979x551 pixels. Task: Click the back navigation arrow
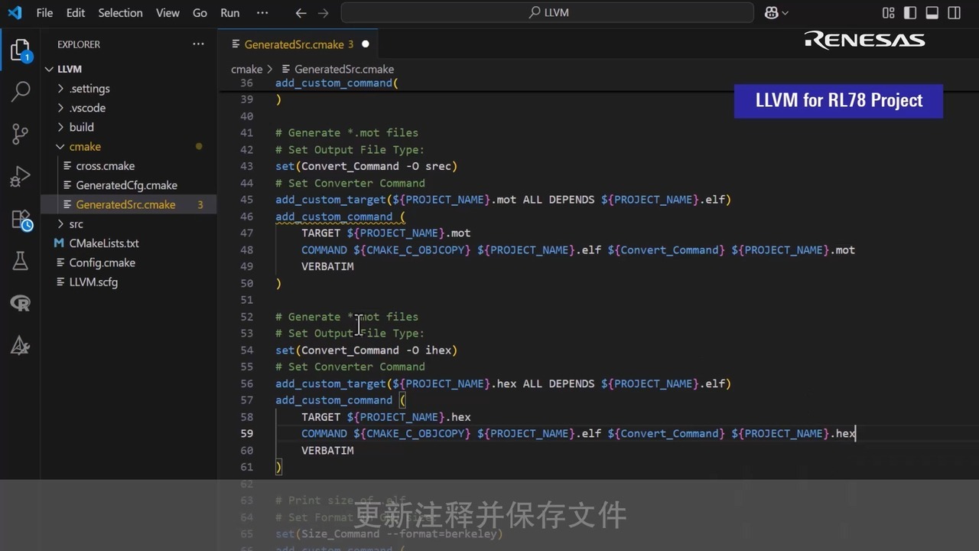click(x=301, y=12)
